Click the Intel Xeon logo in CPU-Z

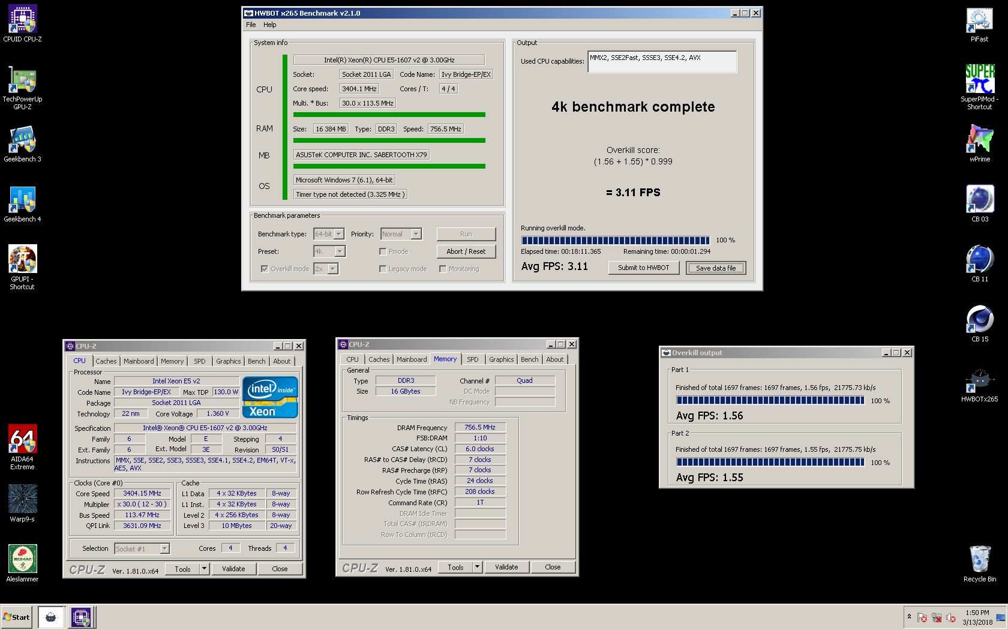270,397
